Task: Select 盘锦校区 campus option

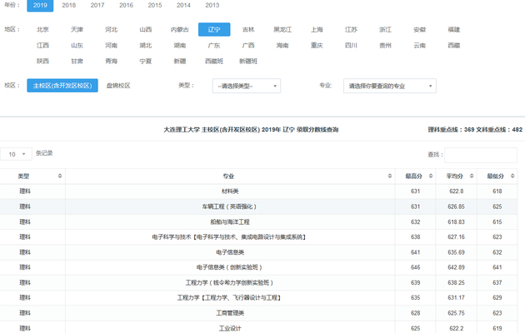Action: pyautogui.click(x=118, y=86)
